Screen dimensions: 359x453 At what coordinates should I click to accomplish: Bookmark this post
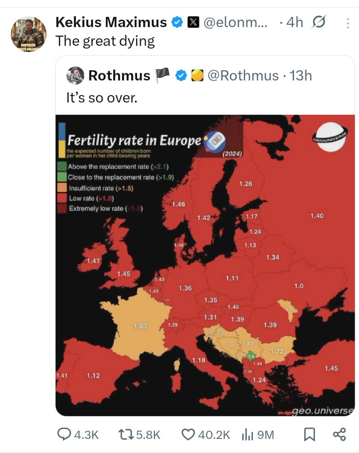(x=309, y=435)
